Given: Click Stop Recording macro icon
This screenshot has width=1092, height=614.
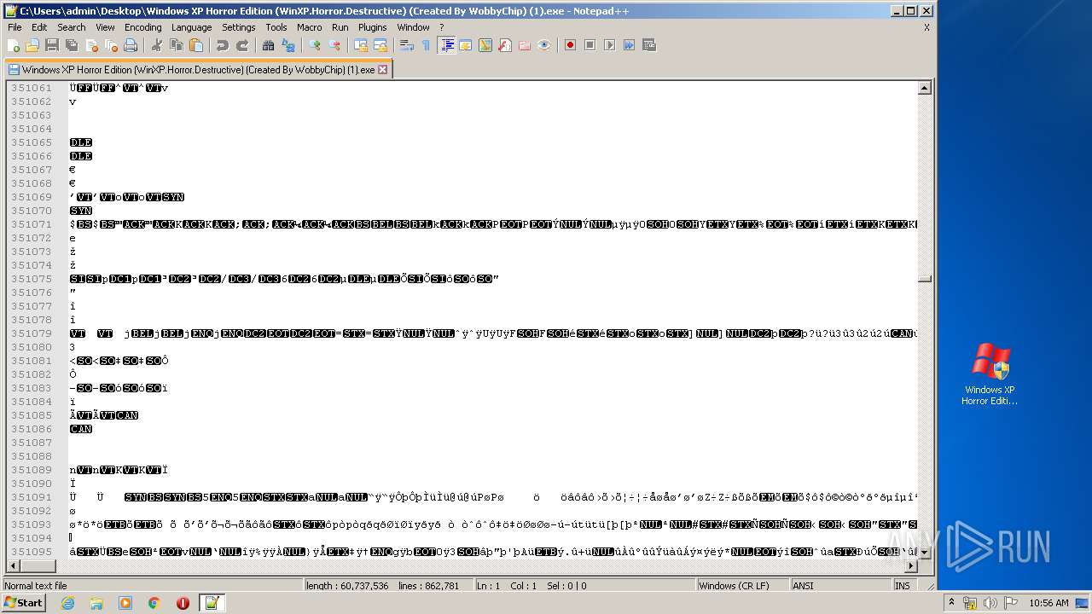Looking at the screenshot, I should 590,45.
